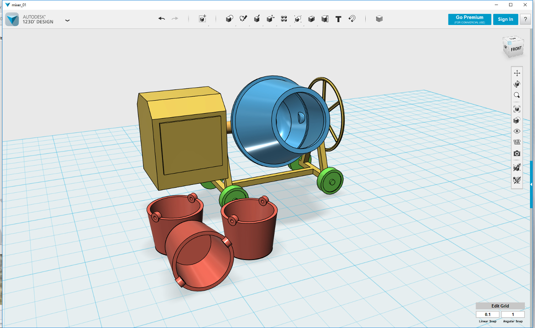Screen dimensions: 535x328
Task: Open the display style cube icon
Action: click(x=517, y=120)
